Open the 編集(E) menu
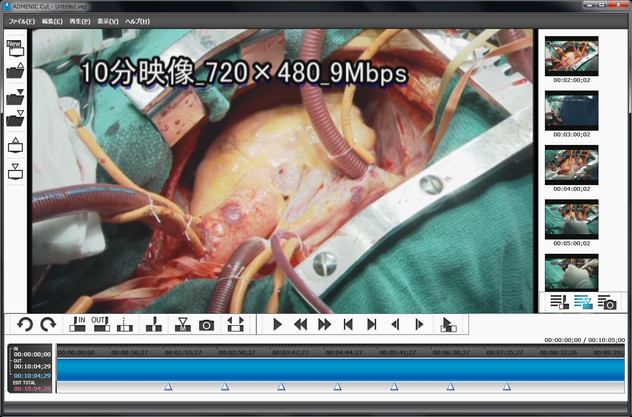 click(x=52, y=21)
